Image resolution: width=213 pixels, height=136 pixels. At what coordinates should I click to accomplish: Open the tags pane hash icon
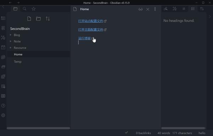[x=184, y=9]
